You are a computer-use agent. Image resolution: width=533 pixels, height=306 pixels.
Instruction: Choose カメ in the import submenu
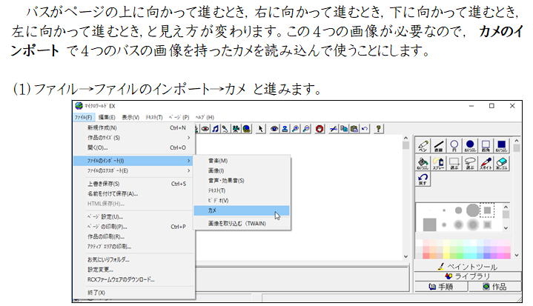[x=242, y=210]
